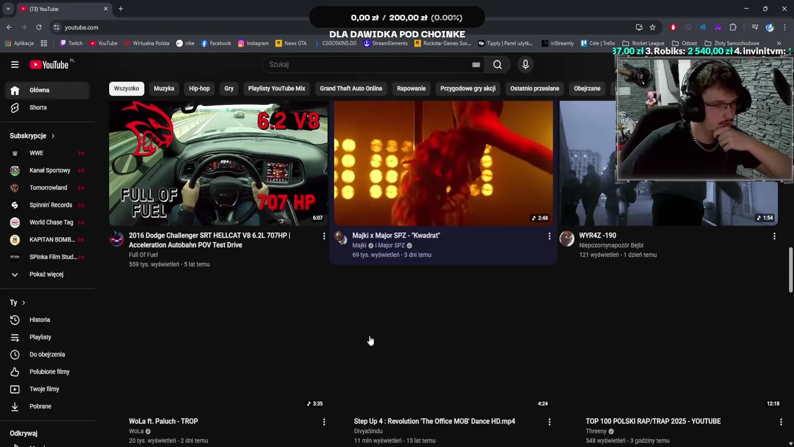The width and height of the screenshot is (794, 447).
Task: Open Kanał Sportowy subscription channel
Action: 47,170
